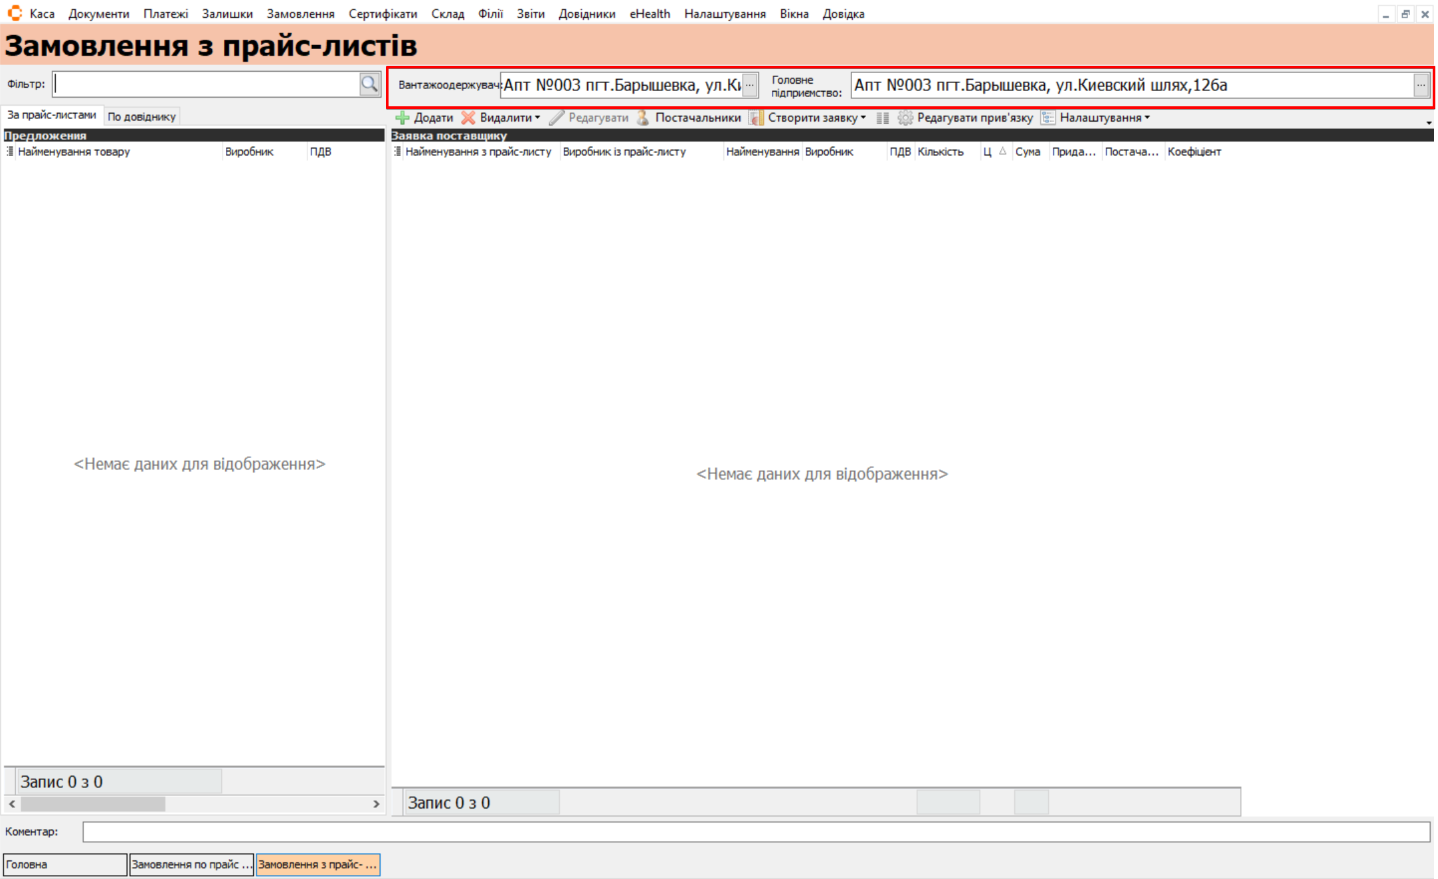
Task: Open the Налаштування toolbar dropdown arrow
Action: click(x=1147, y=118)
